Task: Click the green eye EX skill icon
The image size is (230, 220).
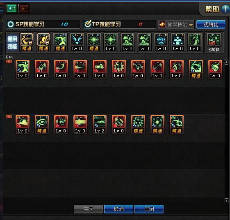Action: point(42,125)
